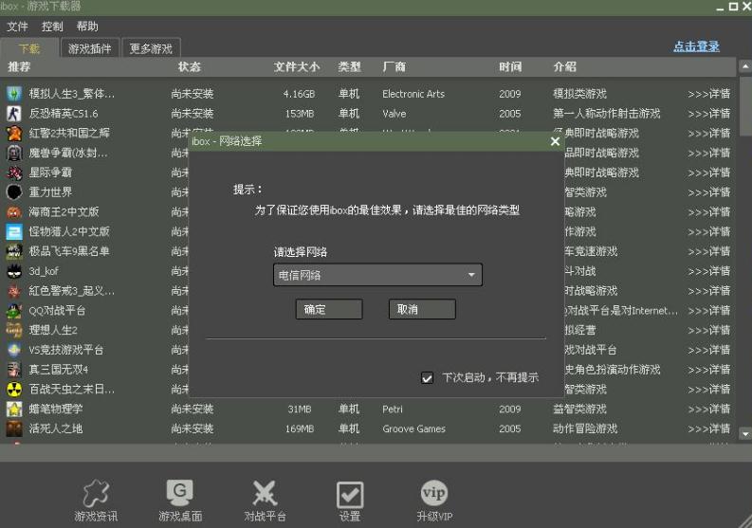Click the 取消 button
The width and height of the screenshot is (752, 528).
click(x=422, y=309)
